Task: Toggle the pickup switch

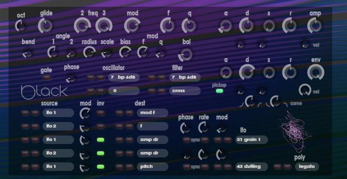Action: 220,91
